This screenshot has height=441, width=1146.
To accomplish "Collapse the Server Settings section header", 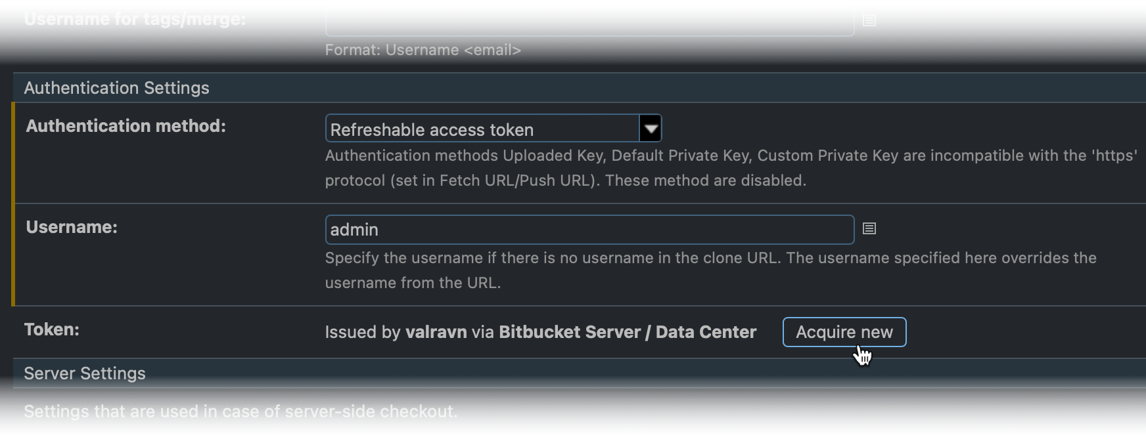I will tap(85, 373).
